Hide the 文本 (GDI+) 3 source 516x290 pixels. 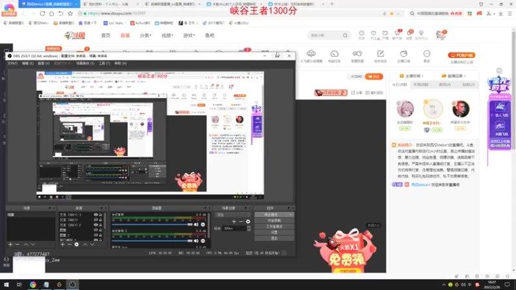click(x=95, y=215)
